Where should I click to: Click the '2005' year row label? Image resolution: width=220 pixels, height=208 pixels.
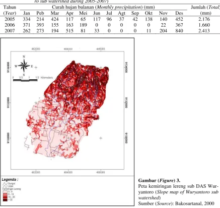pos(10,19)
